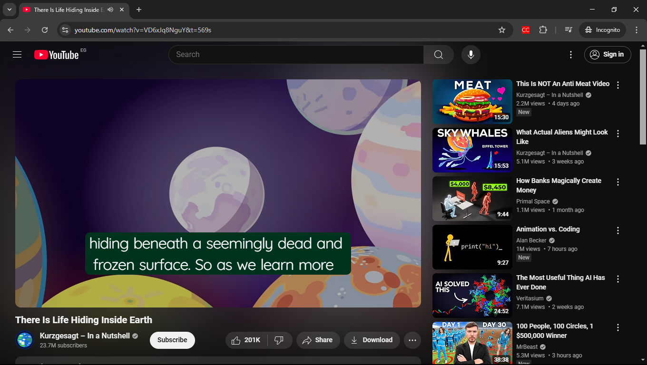647x365 pixels.
Task: Dislike the video with the thumbs-down button
Action: pyautogui.click(x=280, y=340)
